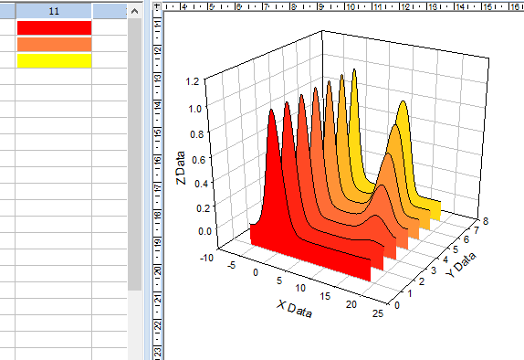Click the 0.2 tick label on Z axis
Viewport: 524px width, 360px height.
click(204, 208)
